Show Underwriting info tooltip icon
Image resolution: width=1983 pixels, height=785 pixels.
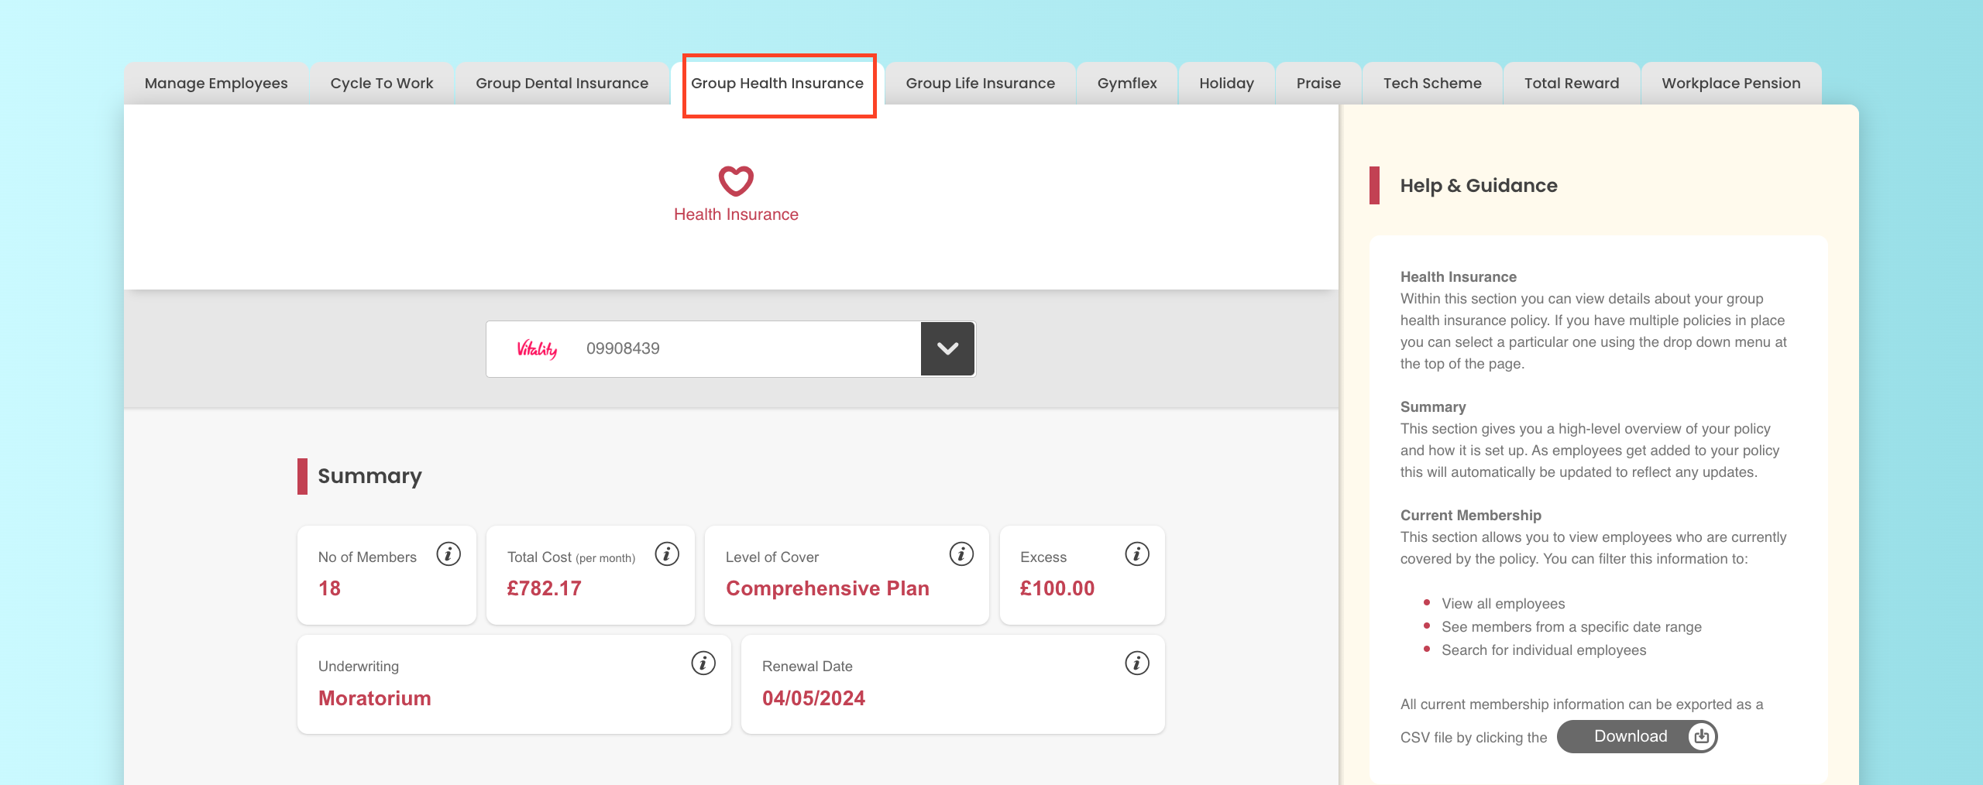pos(703,663)
